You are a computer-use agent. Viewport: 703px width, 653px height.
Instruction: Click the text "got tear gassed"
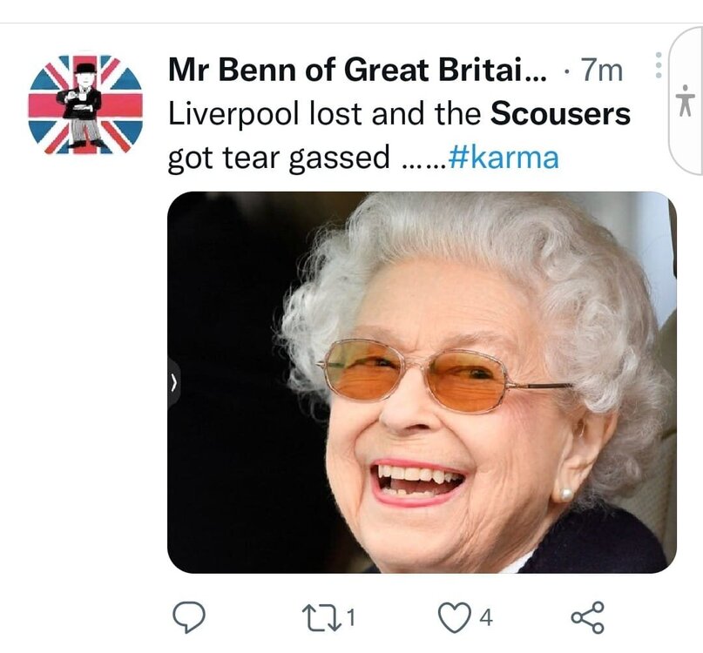[279, 158]
